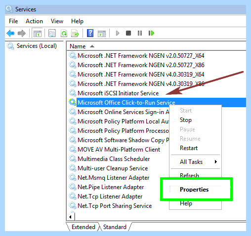251x236 pixels.
Task: Select Microsoft Policy Platform Local Authority row
Action: [123, 121]
